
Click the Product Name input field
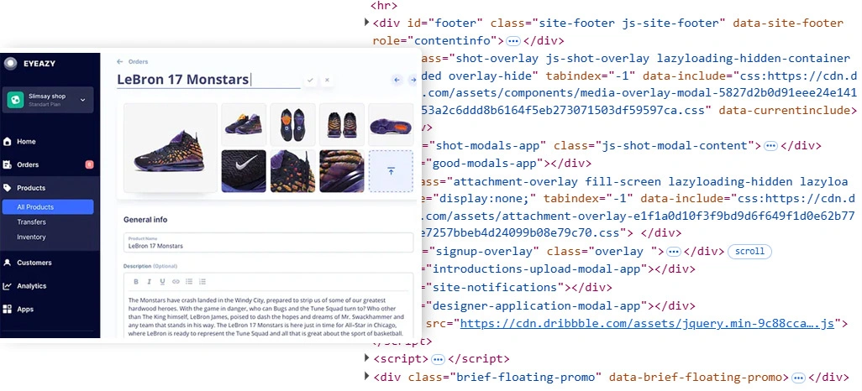(268, 242)
